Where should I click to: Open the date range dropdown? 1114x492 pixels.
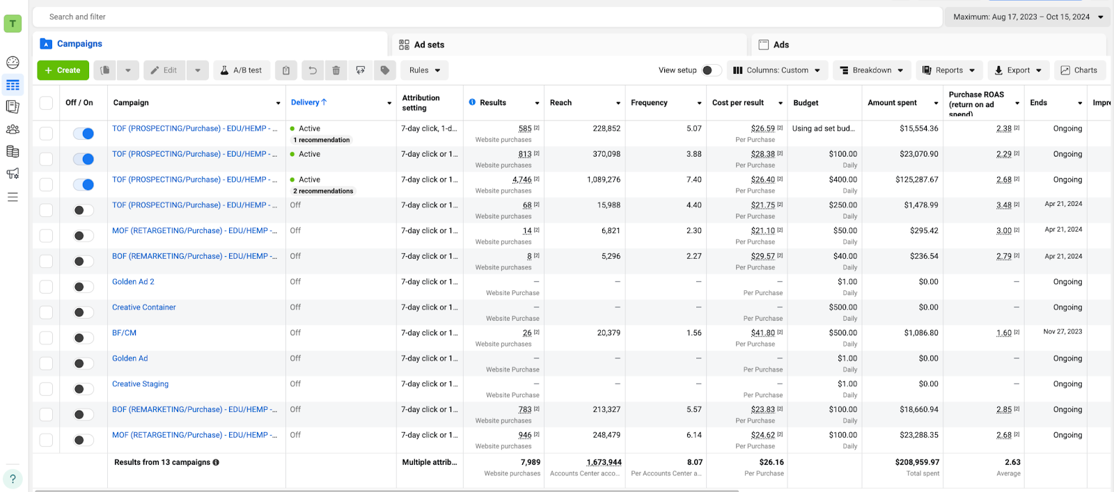click(1028, 17)
